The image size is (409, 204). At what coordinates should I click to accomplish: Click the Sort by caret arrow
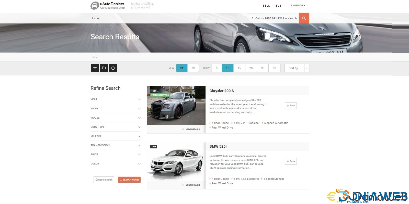click(x=307, y=68)
